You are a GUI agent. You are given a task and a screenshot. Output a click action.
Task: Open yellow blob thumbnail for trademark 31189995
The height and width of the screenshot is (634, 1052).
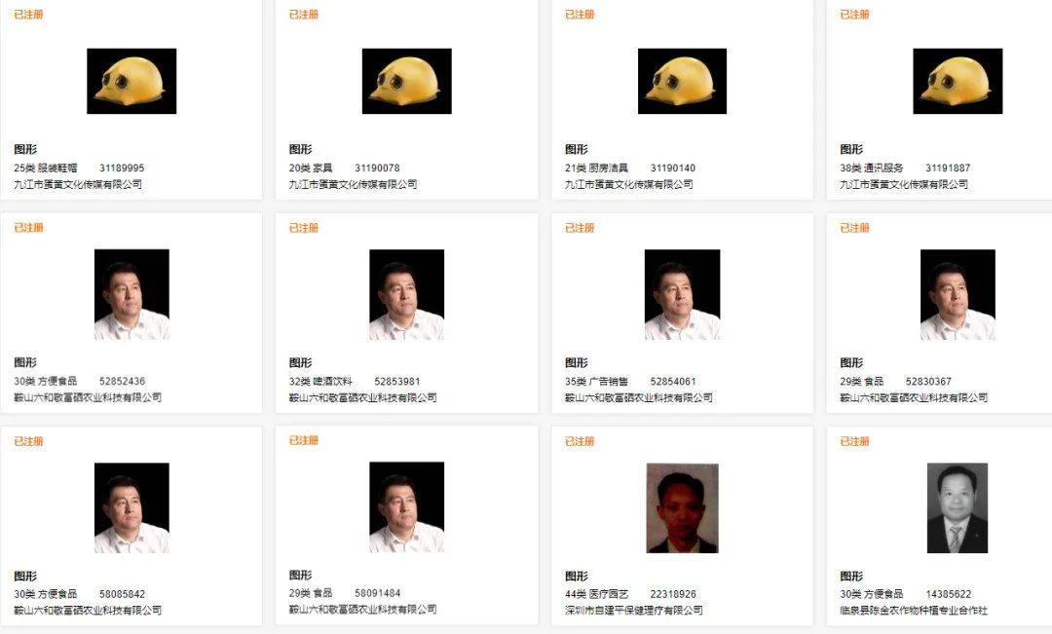click(131, 81)
